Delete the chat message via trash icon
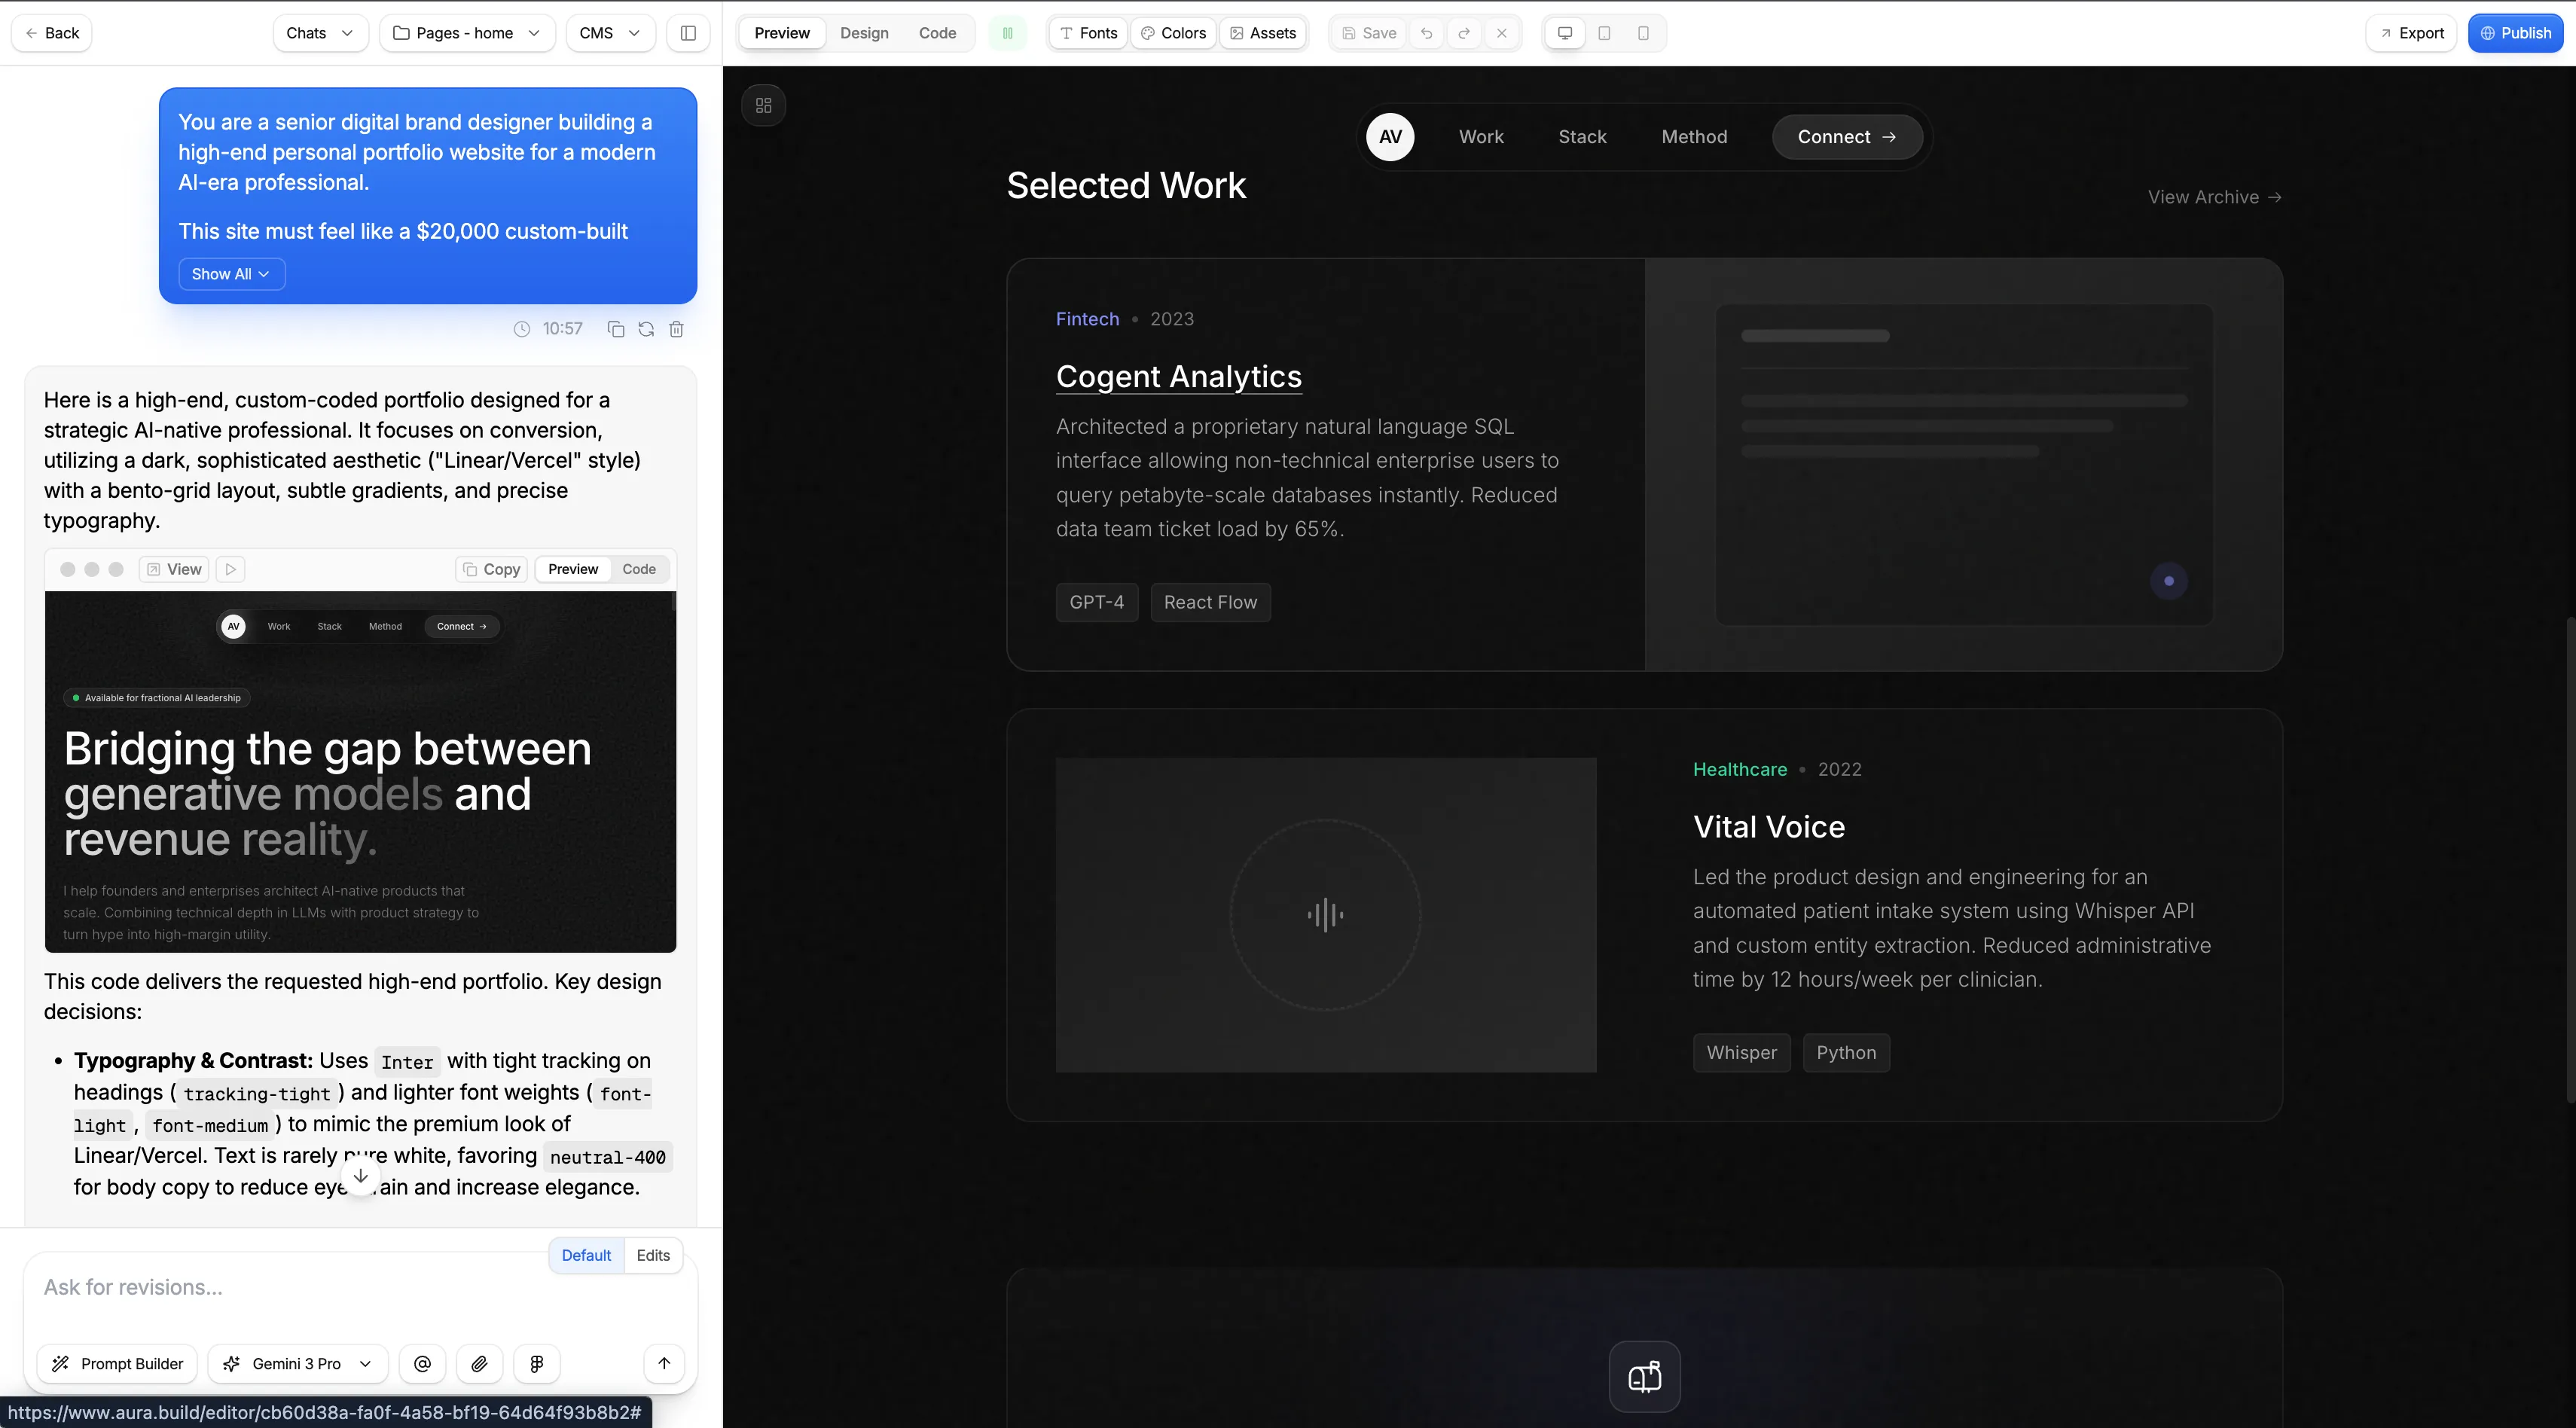 tap(676, 329)
